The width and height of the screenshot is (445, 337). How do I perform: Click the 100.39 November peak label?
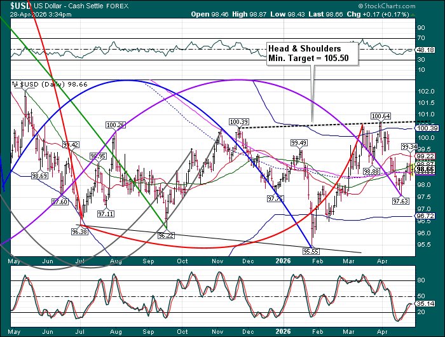[x=238, y=121]
